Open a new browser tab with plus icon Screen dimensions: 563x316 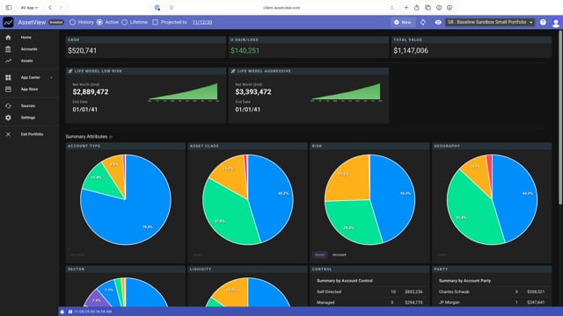point(406,8)
